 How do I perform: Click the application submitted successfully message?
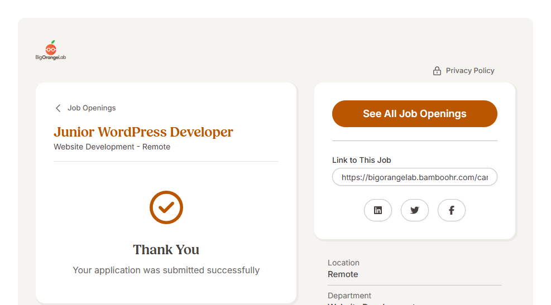pyautogui.click(x=166, y=270)
